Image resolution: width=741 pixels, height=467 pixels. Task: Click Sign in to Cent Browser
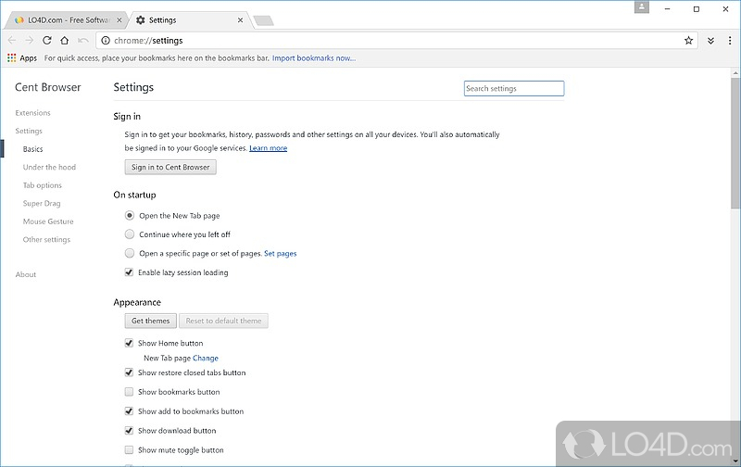pyautogui.click(x=170, y=167)
